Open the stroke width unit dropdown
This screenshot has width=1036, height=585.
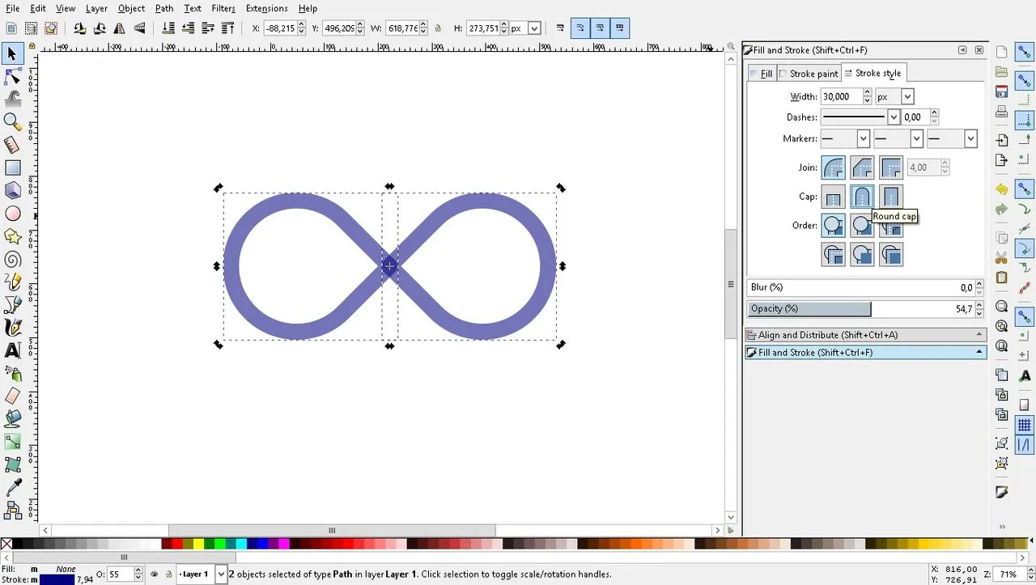click(907, 96)
